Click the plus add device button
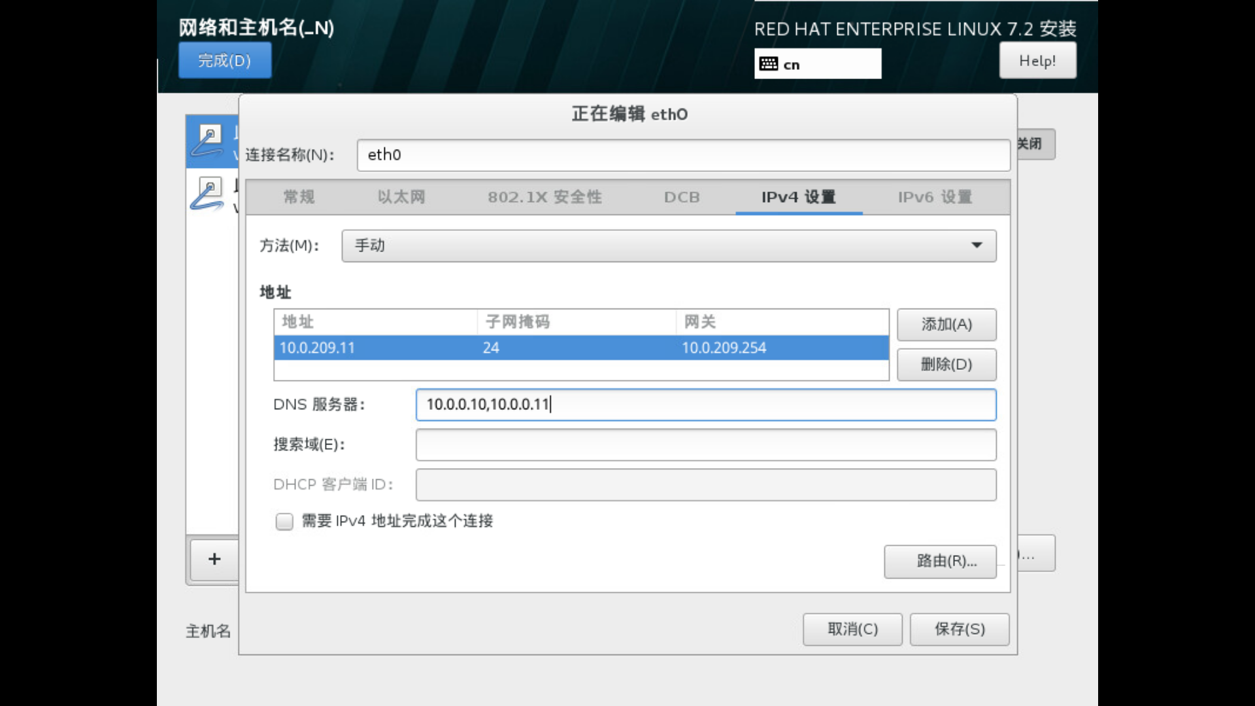This screenshot has width=1255, height=706. (214, 559)
